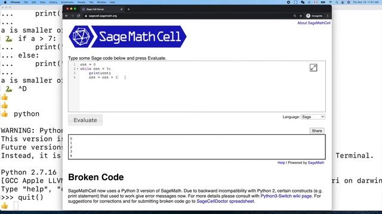Open the About SageMathCell link
Image resolution: width=382 pixels, height=214 pixels.
tap(314, 23)
